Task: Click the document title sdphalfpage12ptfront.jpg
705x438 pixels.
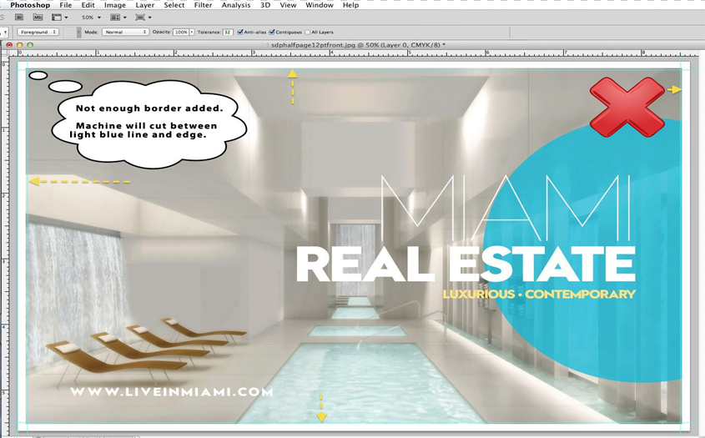Action: [x=312, y=45]
